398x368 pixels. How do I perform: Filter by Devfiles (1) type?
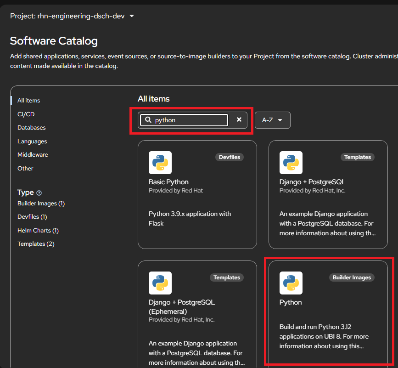32,217
